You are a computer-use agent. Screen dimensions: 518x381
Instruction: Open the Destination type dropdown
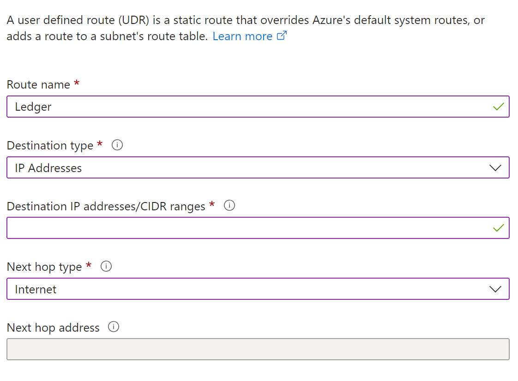click(x=495, y=167)
